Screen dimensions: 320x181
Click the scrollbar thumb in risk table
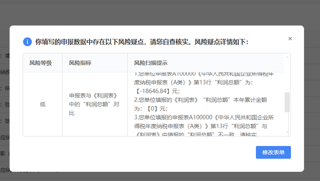pos(287,102)
